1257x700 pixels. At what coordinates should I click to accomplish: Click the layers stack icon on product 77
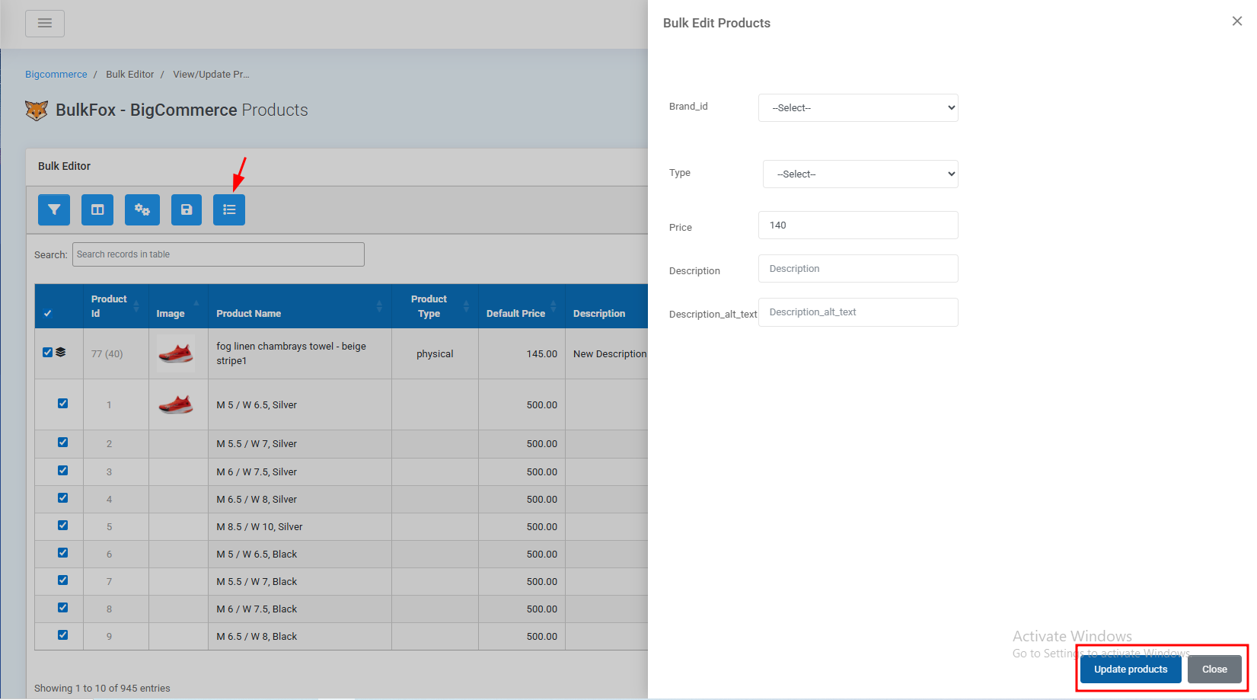(61, 353)
